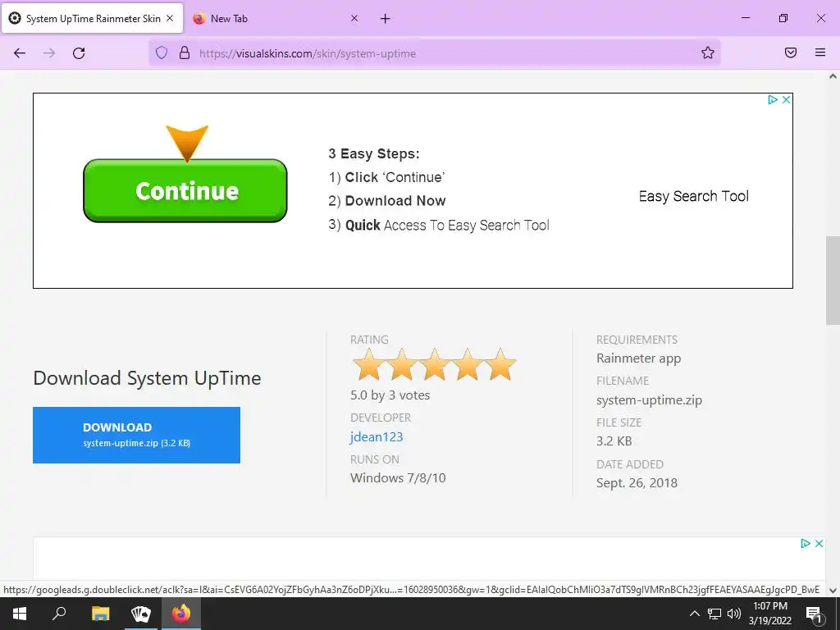Click the green Continue ad button

coord(185,190)
